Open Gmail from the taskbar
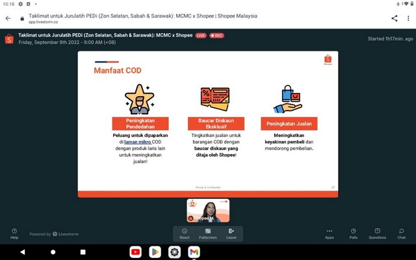This screenshot has width=416, height=260. (194, 252)
